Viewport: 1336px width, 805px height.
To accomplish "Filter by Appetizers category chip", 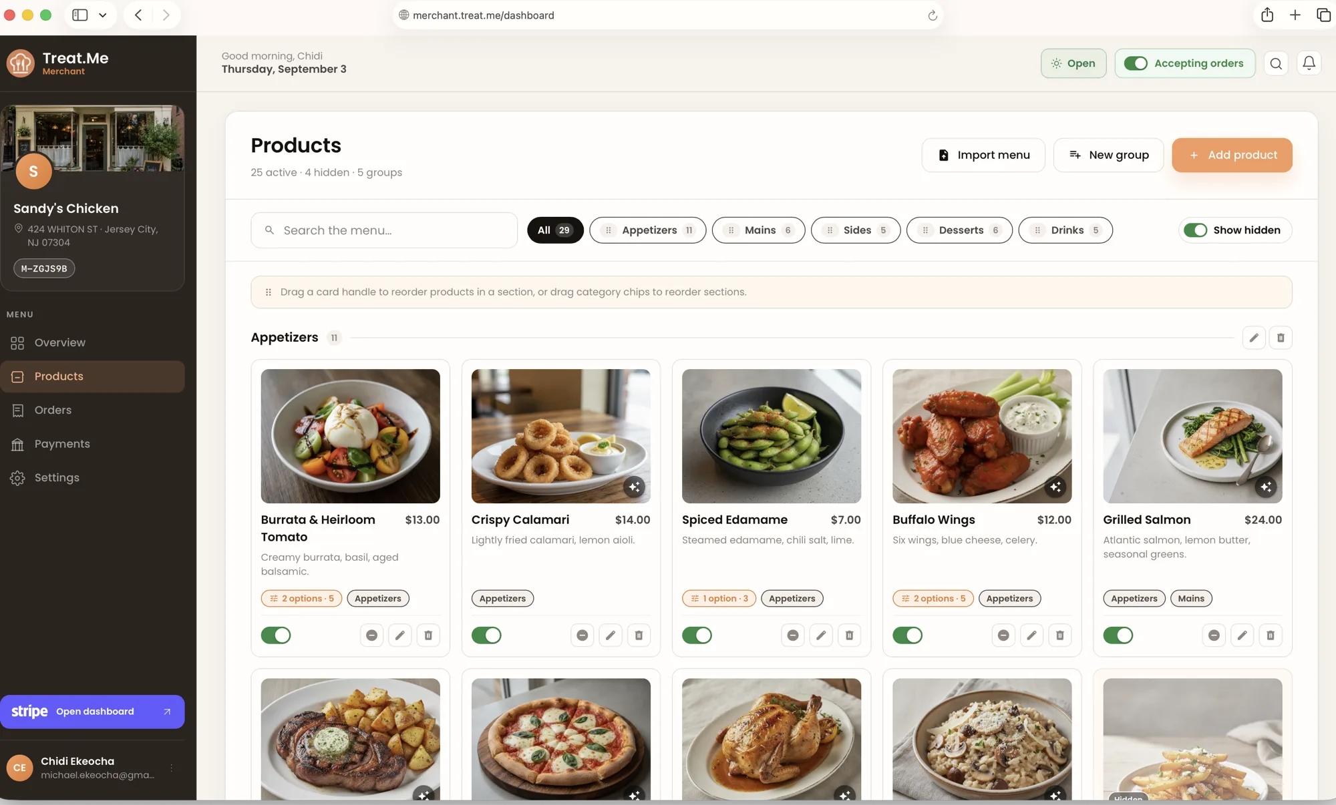I will 647,230.
